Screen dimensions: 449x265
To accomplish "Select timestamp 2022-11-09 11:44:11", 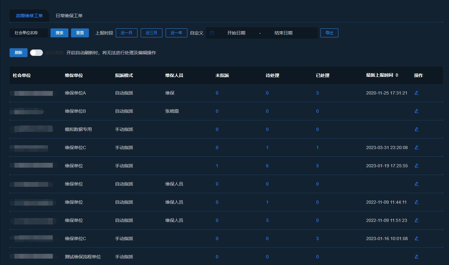I will point(386,202).
